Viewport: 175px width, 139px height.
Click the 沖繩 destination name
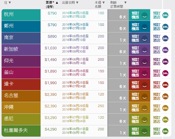tap(9, 107)
